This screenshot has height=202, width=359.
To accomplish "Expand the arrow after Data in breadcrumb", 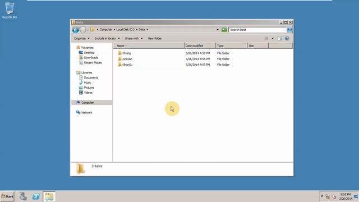I will click(x=147, y=30).
